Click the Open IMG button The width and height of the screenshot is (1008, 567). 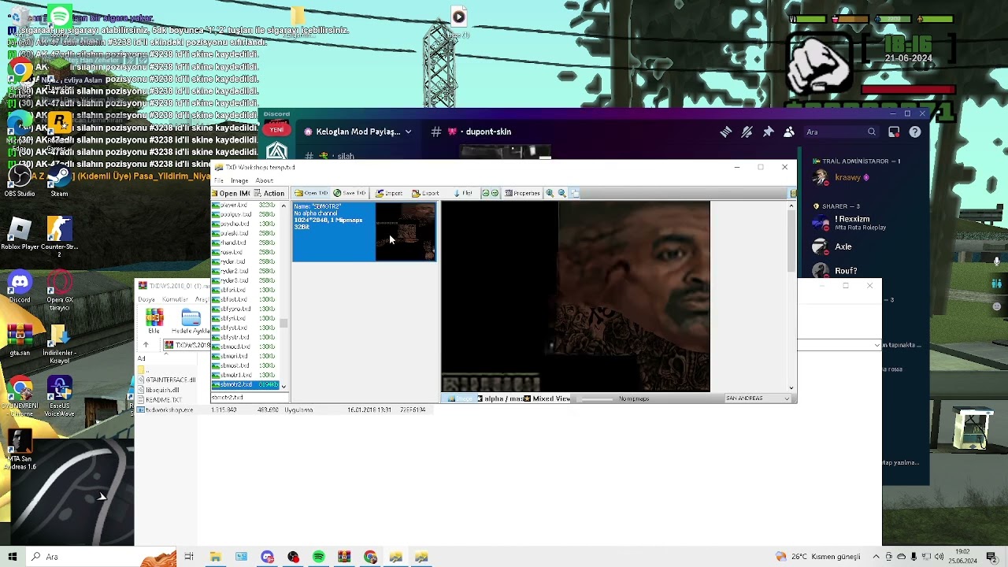point(231,193)
